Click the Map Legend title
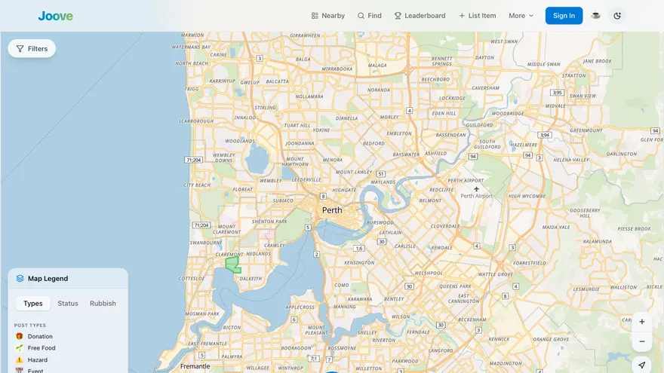 pos(48,278)
